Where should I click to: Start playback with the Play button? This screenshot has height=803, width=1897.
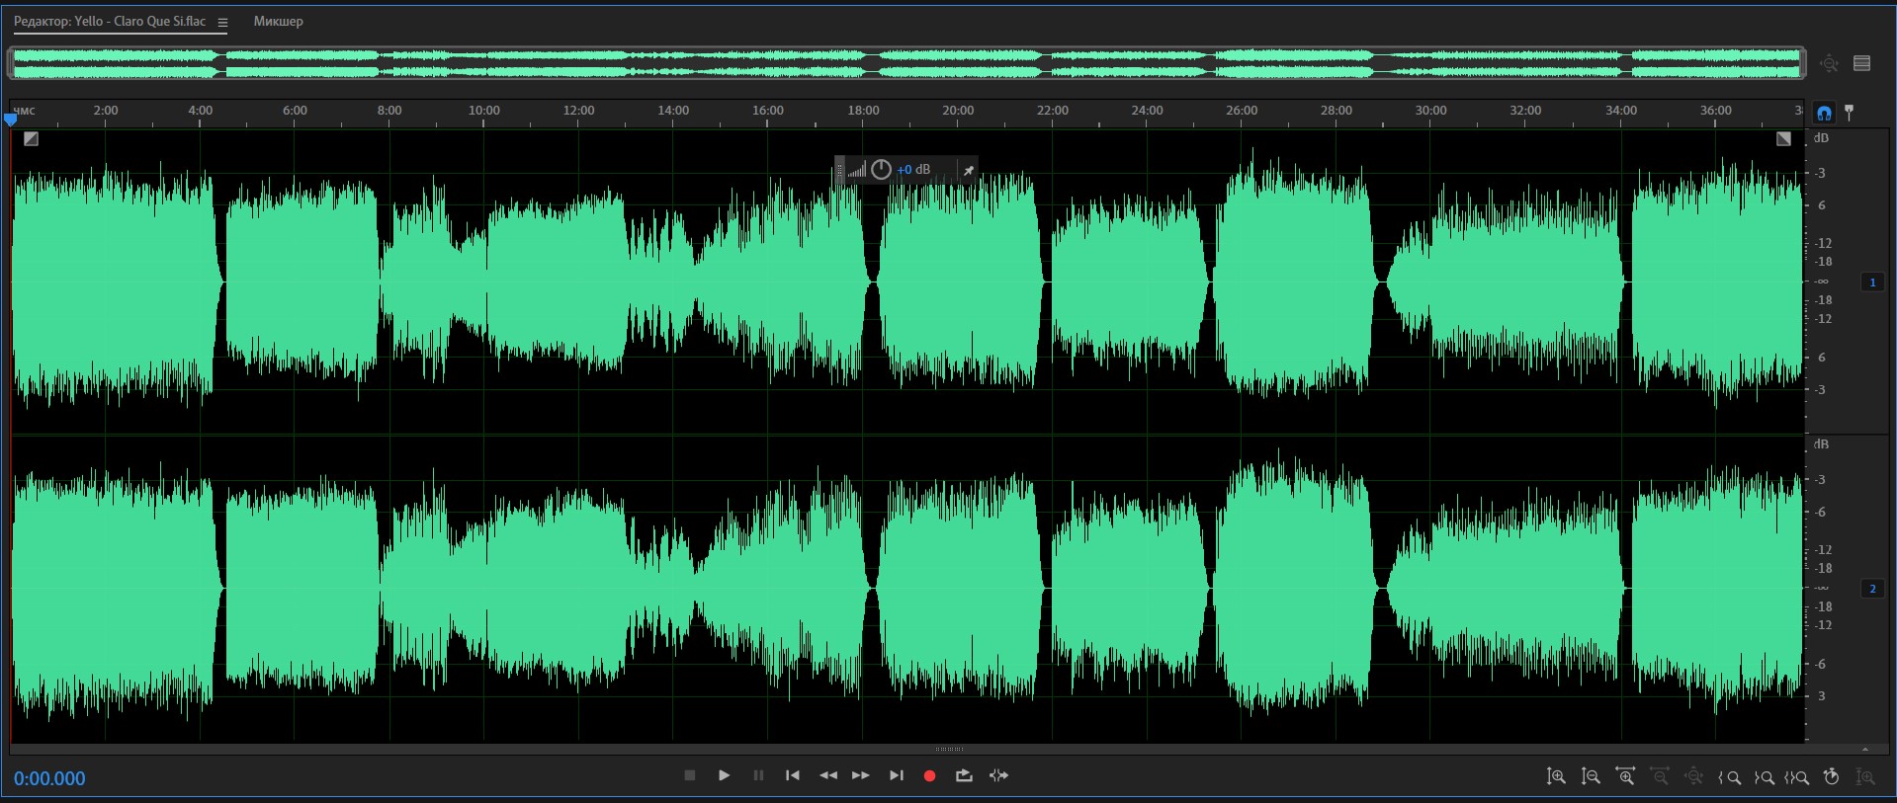724,776
